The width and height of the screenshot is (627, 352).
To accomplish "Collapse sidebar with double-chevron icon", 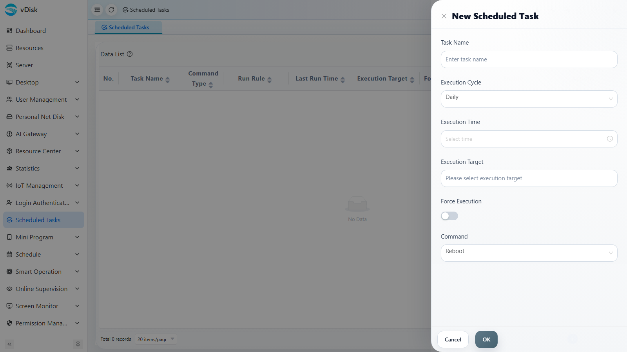I will click(x=9, y=344).
